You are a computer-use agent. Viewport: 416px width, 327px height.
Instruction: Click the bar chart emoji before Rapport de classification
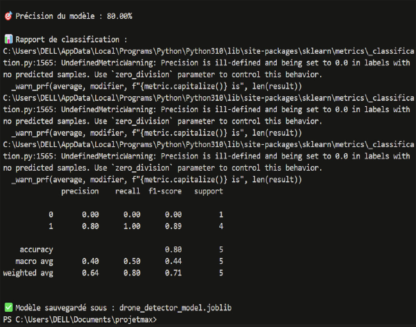click(9, 39)
